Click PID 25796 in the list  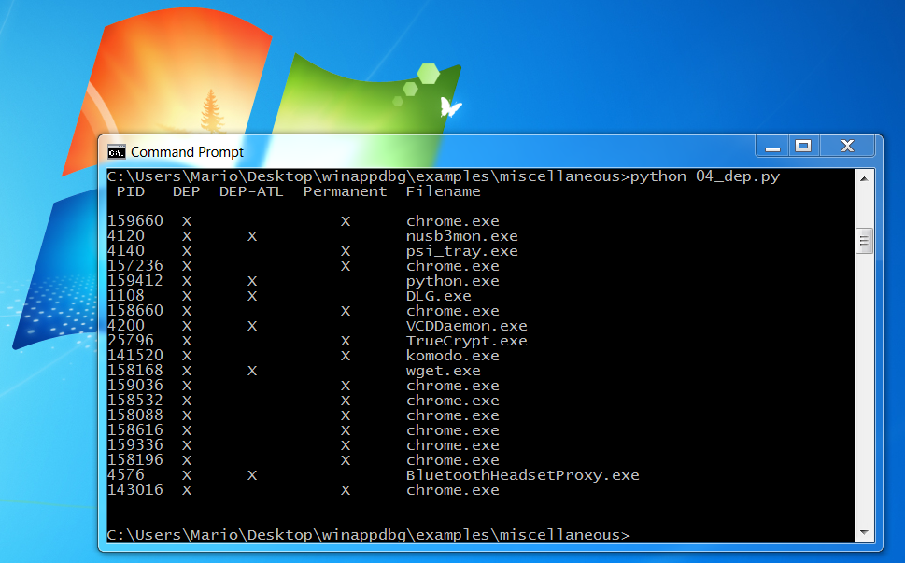click(131, 341)
